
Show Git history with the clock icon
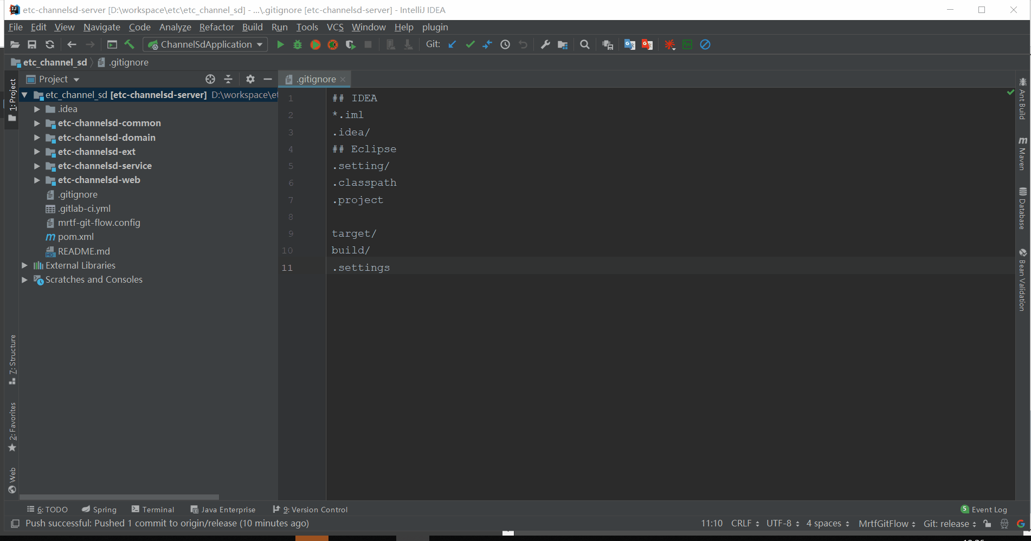(x=505, y=45)
